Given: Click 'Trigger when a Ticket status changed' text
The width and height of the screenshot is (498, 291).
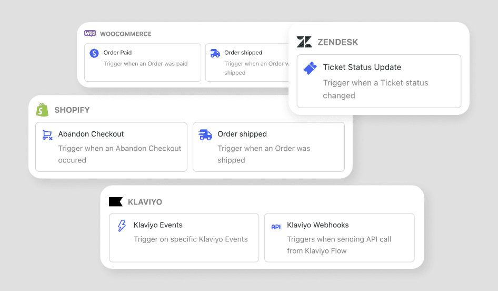Looking at the screenshot, I should pyautogui.click(x=375, y=89).
